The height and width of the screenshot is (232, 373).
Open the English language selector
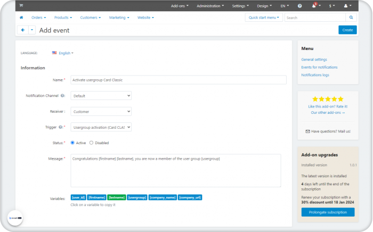pos(66,53)
